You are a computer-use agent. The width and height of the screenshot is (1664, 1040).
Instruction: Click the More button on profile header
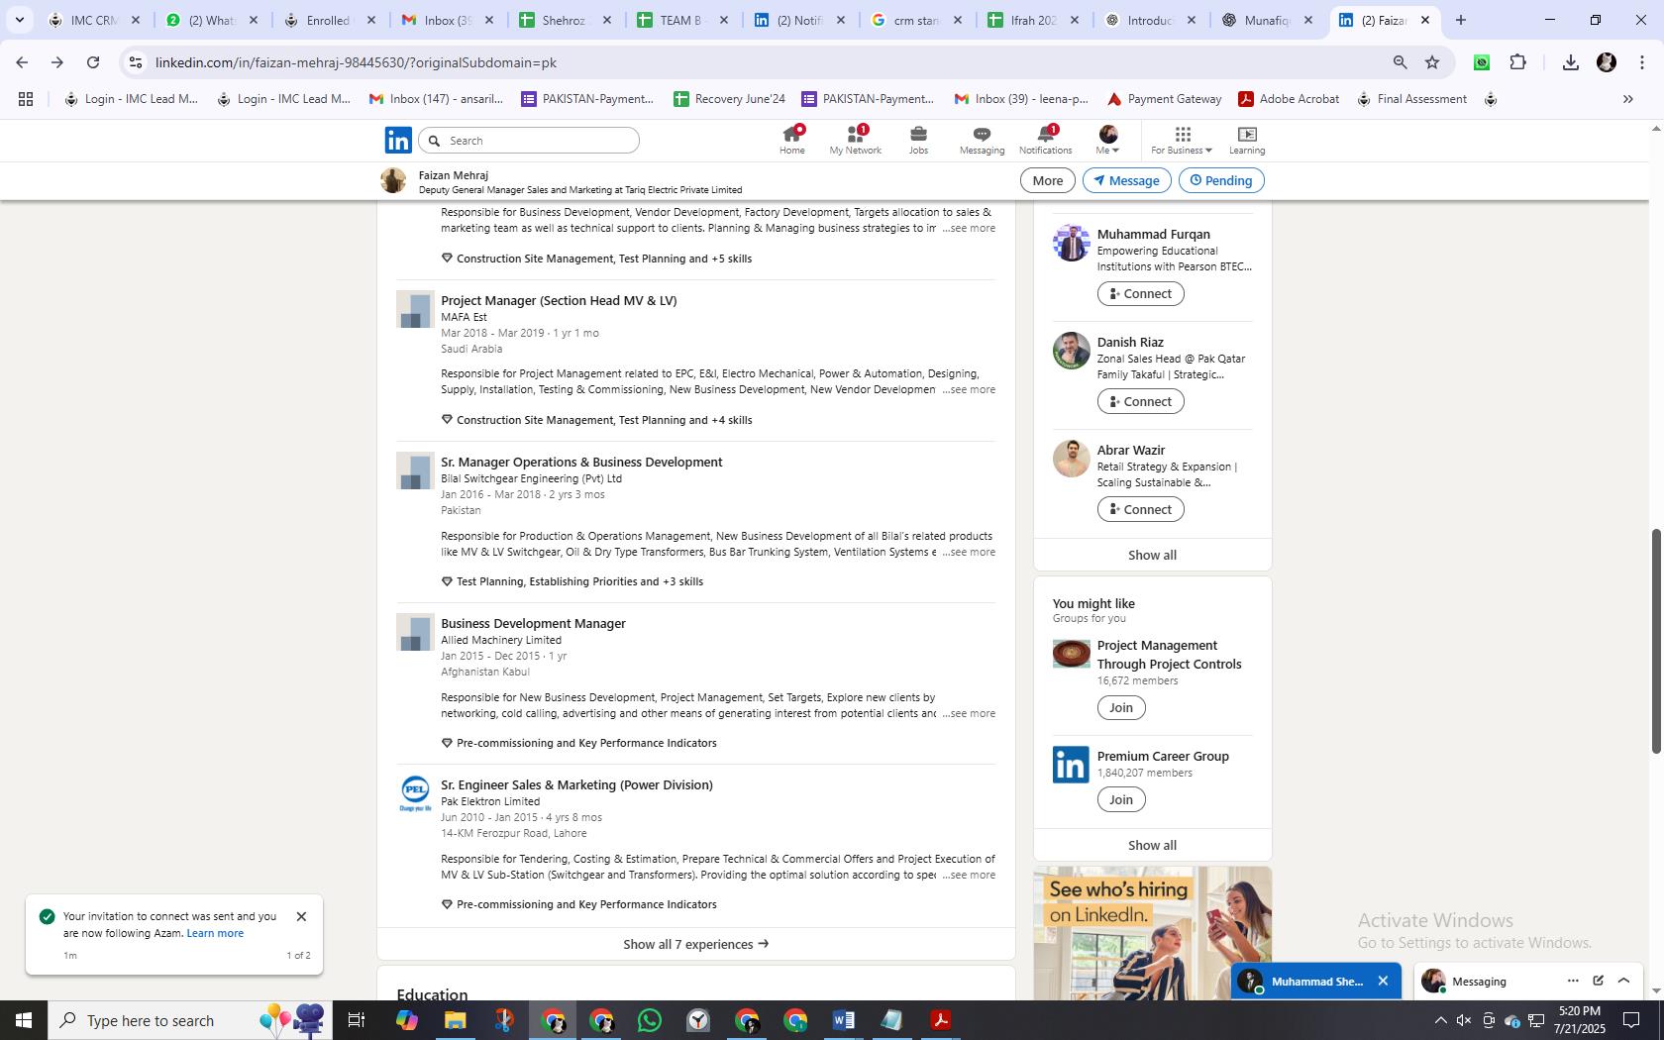coord(1047,180)
